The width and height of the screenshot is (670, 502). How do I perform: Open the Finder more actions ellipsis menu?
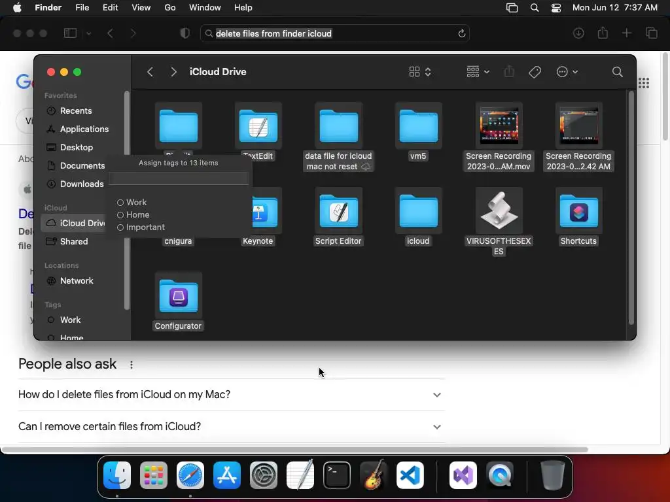[567, 72]
